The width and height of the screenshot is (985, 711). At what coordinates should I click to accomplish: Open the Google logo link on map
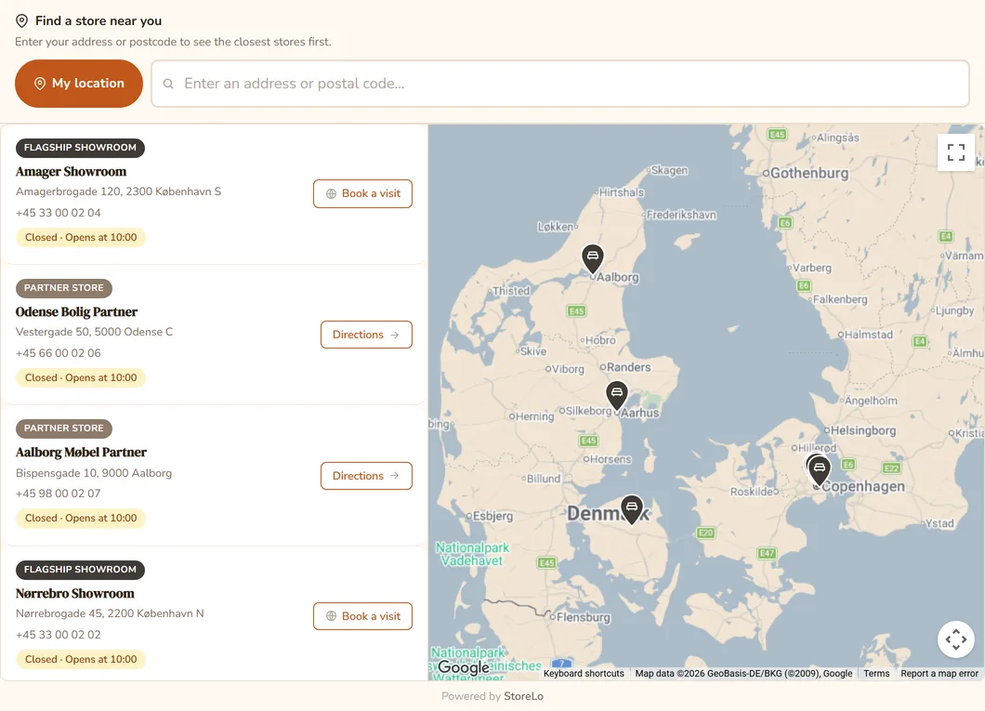click(x=464, y=667)
